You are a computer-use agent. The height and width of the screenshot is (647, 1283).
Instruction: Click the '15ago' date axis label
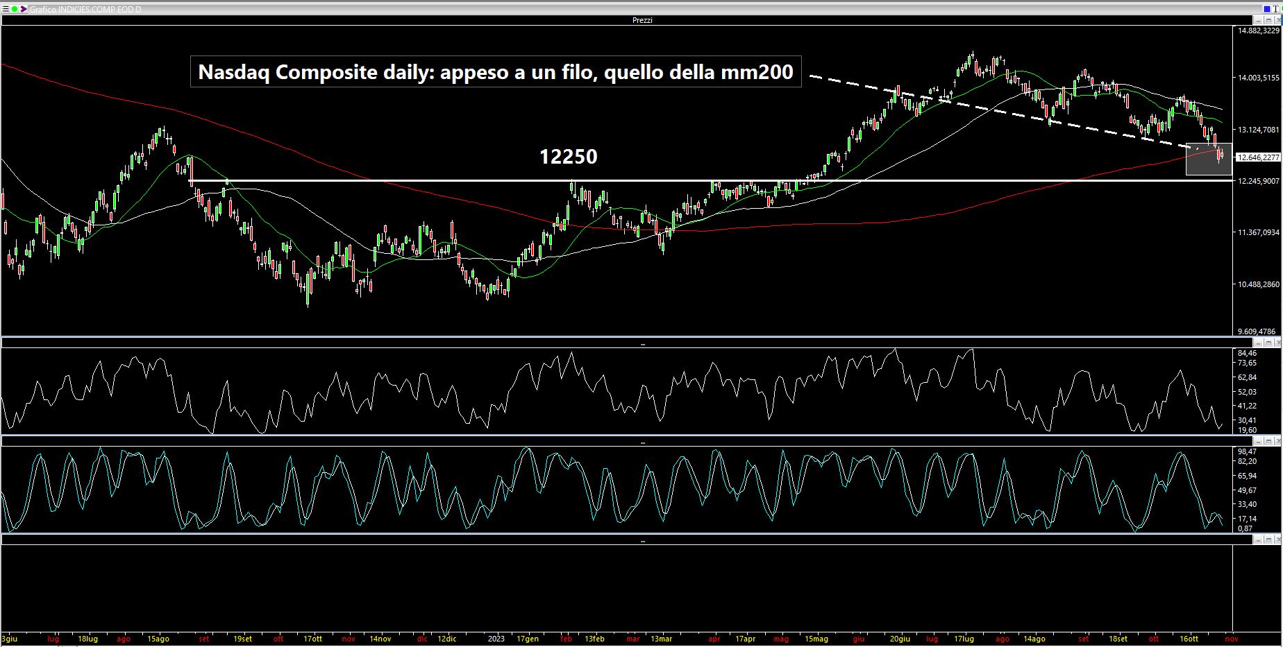159,639
